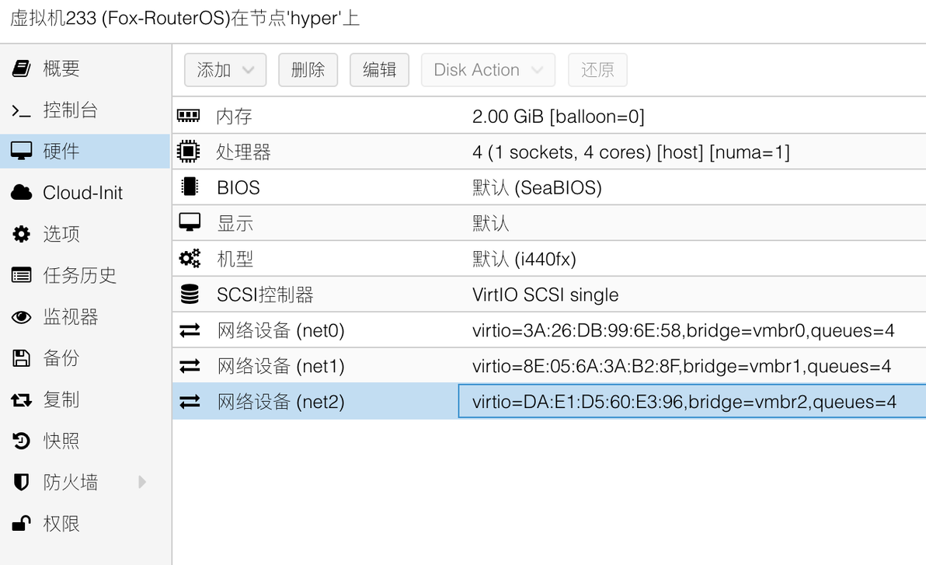Select the SCSI控制器 hardware row
926x565 pixels.
point(264,295)
